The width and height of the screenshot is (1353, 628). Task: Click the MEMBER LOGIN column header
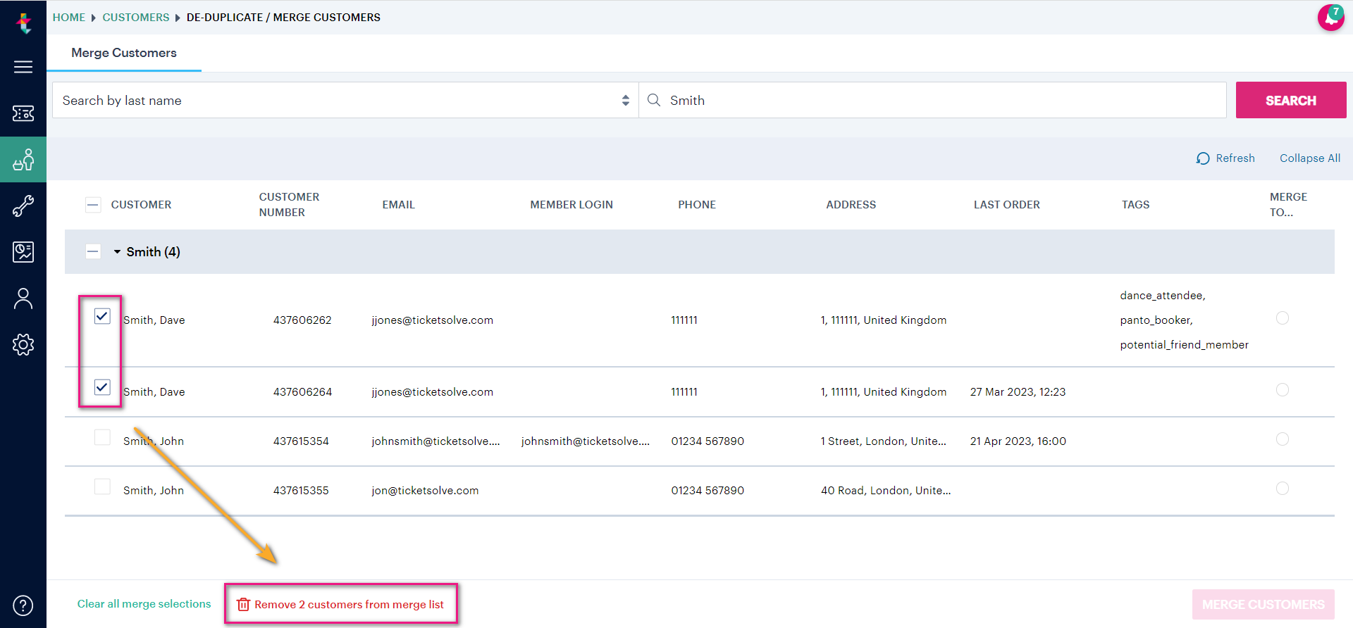572,205
